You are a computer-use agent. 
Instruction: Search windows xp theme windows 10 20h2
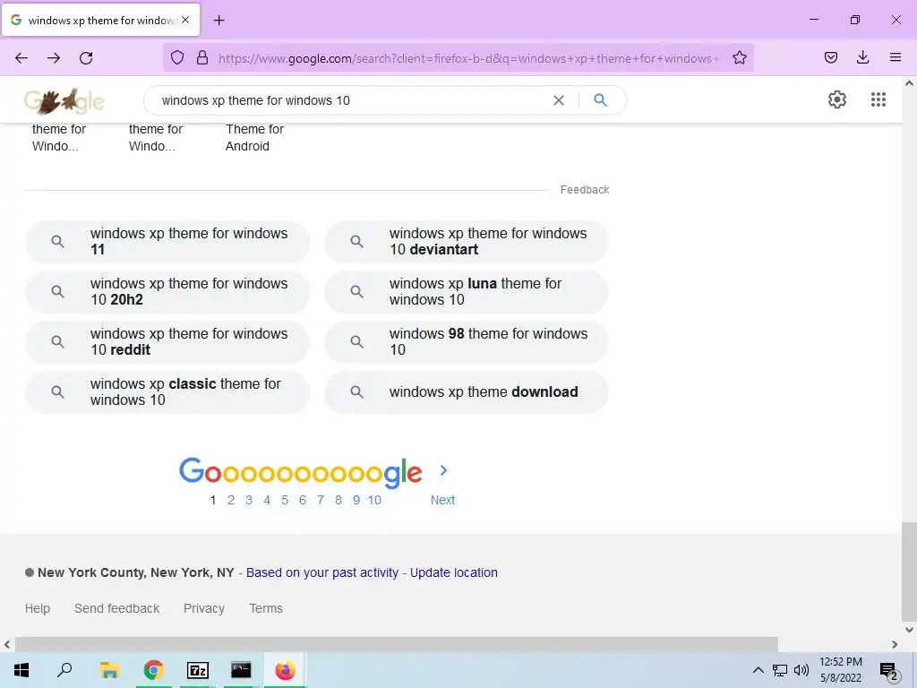point(167,291)
